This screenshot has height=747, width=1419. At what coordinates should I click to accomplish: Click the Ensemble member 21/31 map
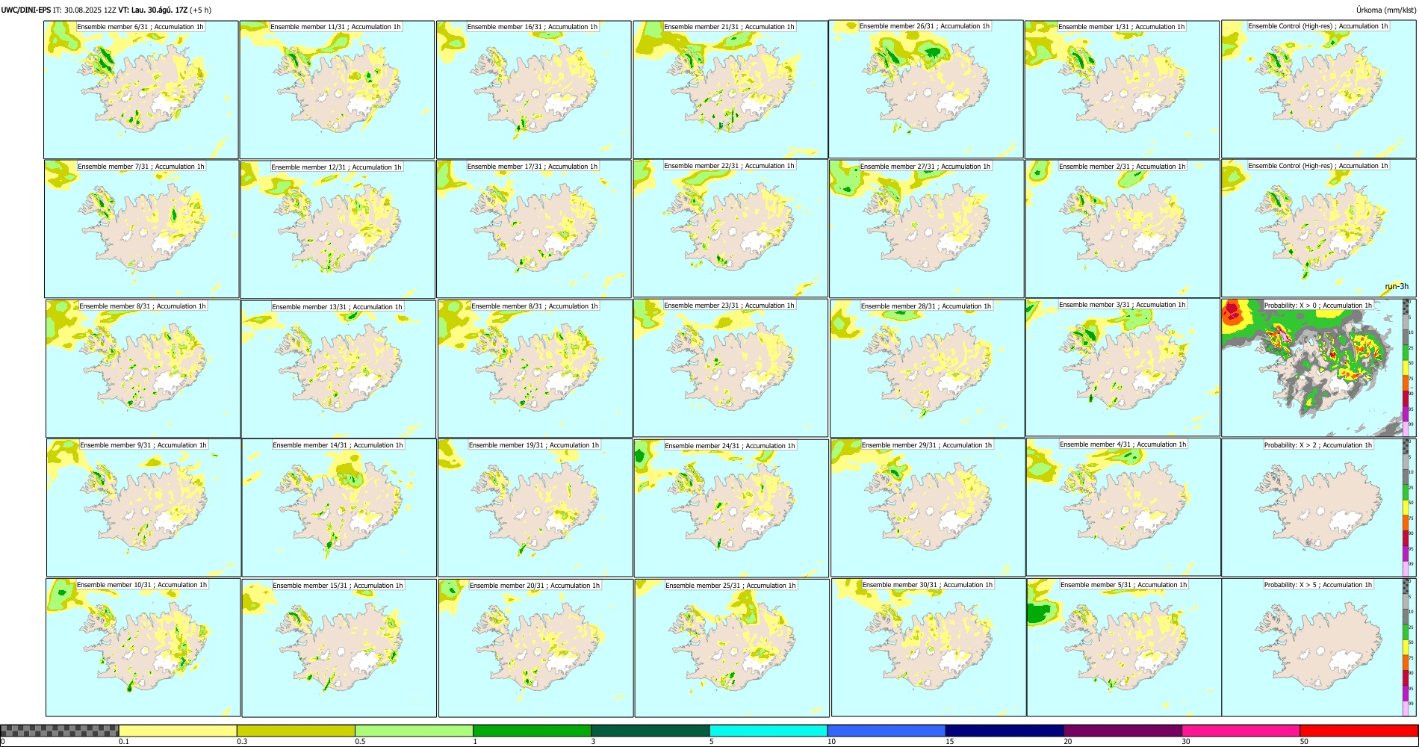pos(730,89)
